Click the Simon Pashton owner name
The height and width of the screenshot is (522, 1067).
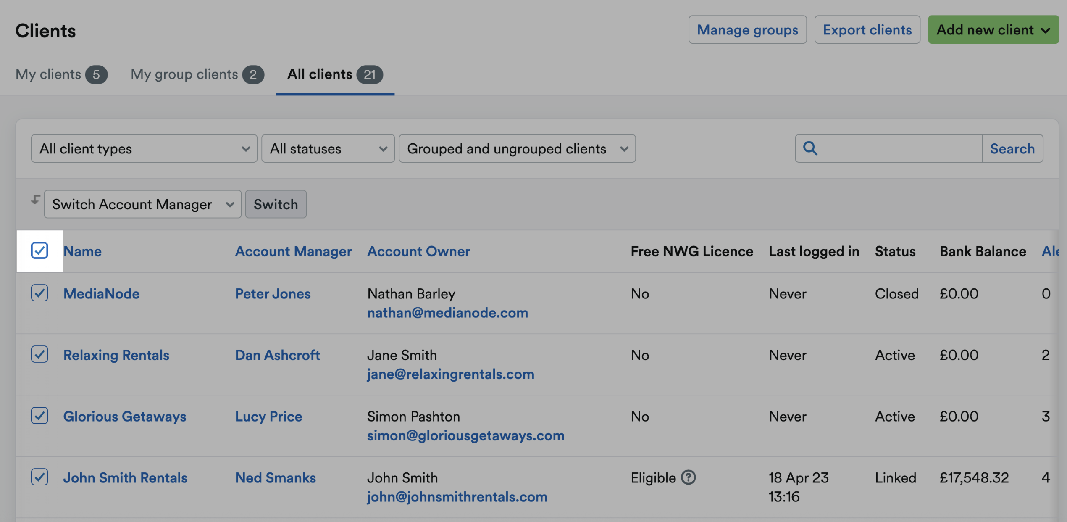coord(413,417)
